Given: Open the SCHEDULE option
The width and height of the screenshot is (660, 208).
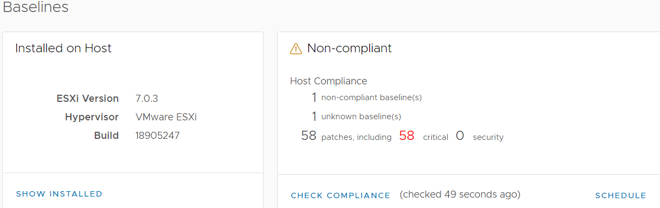Looking at the screenshot, I should pos(621,195).
